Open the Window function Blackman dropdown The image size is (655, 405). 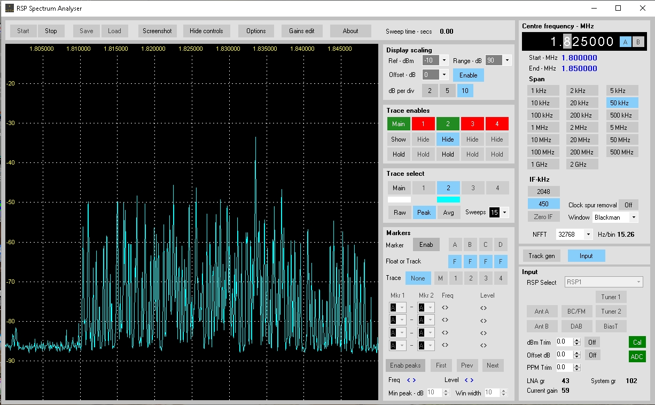(x=634, y=217)
